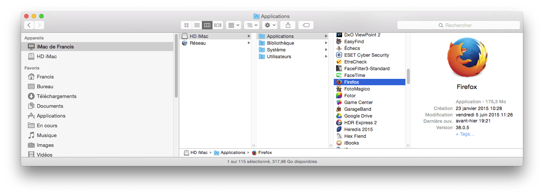Select Bibliothèque folder in second column
The height and width of the screenshot is (196, 544).
292,43
